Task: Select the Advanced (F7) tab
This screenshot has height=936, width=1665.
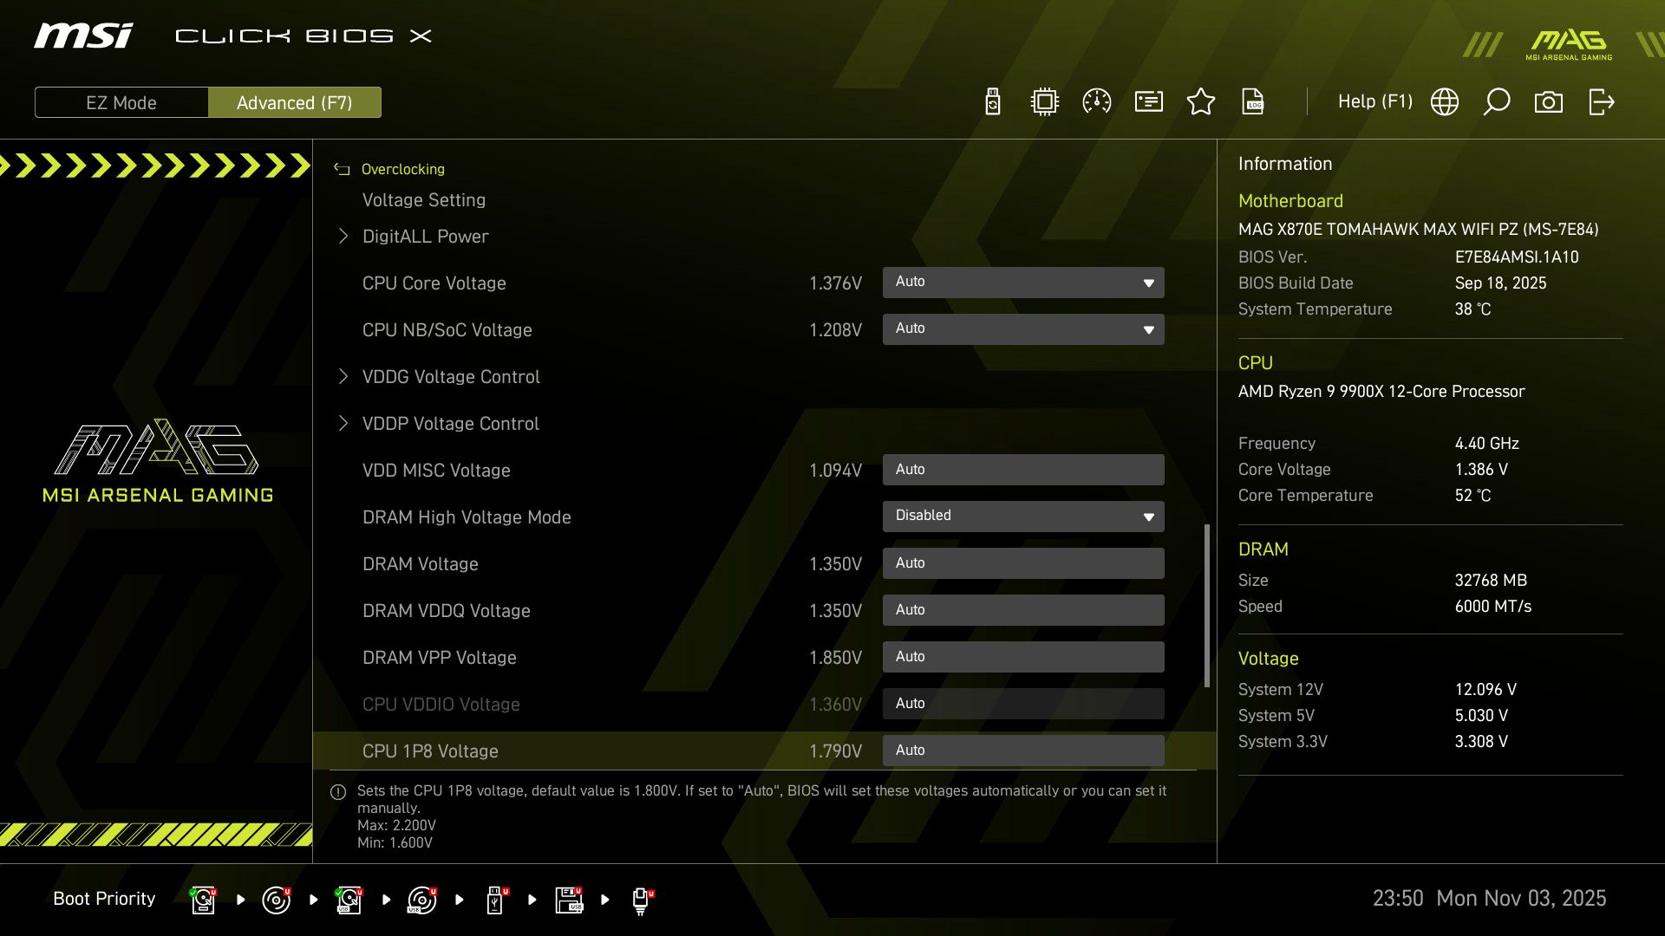Action: coord(295,102)
